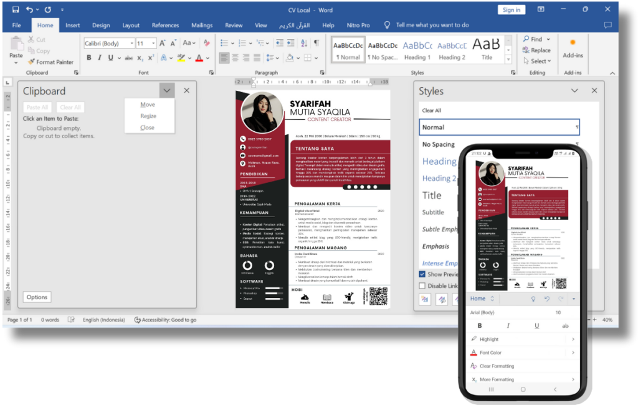Choose Resize from the Clipboard pane menu
638x408 pixels.
coord(148,116)
